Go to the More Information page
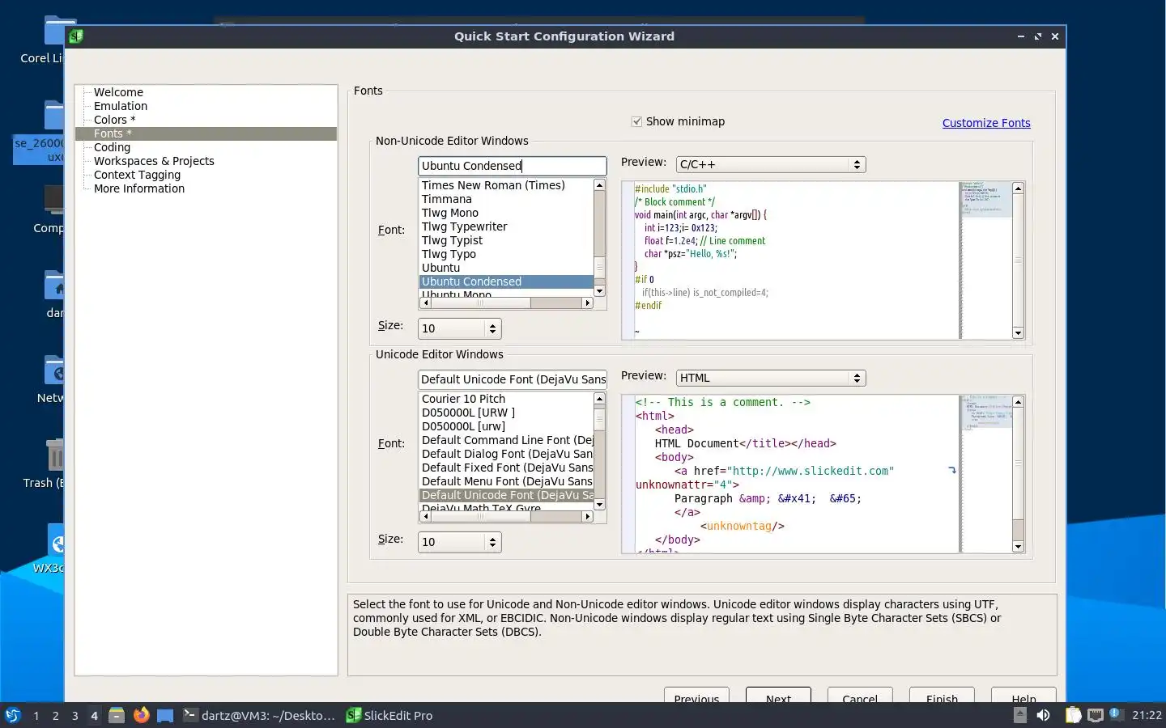 (x=139, y=188)
